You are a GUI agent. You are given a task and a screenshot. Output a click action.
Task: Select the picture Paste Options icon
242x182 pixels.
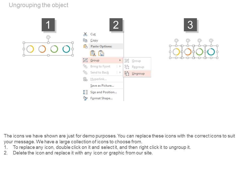[101, 53]
